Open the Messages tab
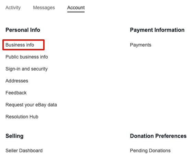The image size is (194, 156). [44, 8]
